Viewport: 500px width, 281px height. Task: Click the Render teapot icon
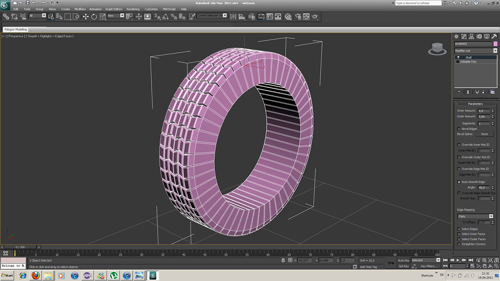[315, 16]
